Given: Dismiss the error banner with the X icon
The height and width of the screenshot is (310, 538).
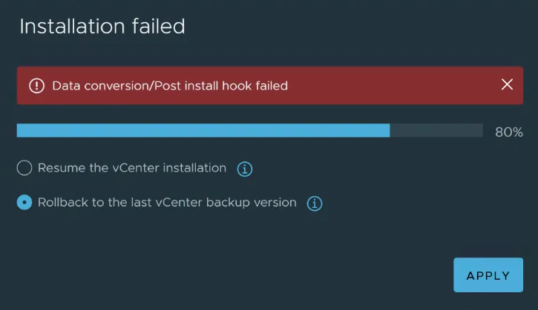Looking at the screenshot, I should point(507,84).
